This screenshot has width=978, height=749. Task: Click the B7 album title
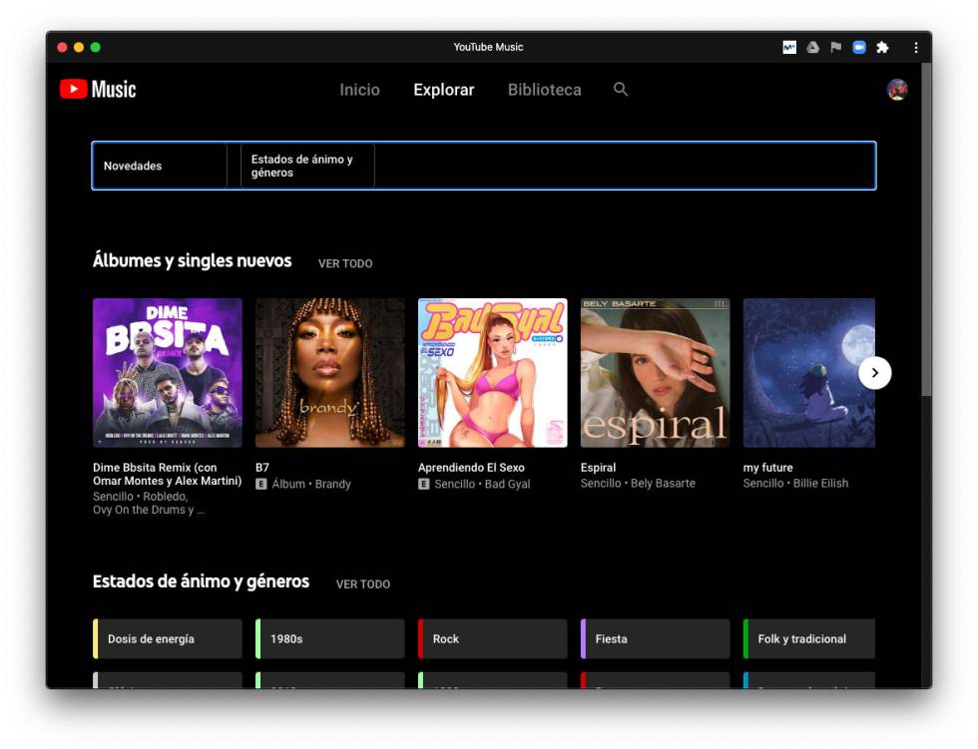point(262,468)
